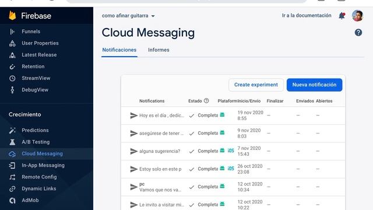Open the notifications bell
Screen dimensions: 373x210
342,16
